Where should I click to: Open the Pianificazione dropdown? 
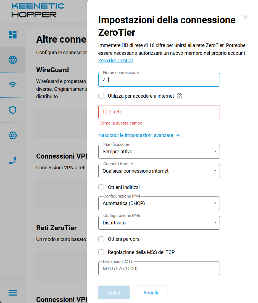click(x=159, y=152)
